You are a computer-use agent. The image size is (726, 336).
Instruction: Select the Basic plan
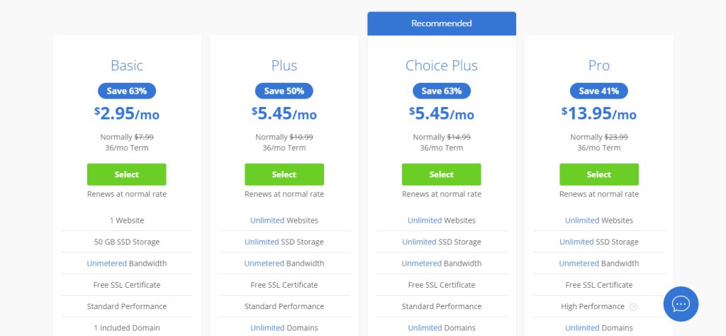(126, 174)
